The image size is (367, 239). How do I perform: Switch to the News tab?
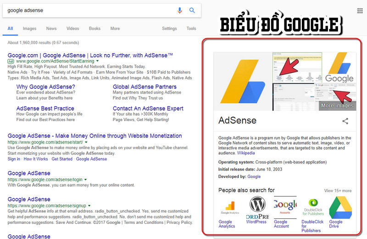[x=51, y=28]
